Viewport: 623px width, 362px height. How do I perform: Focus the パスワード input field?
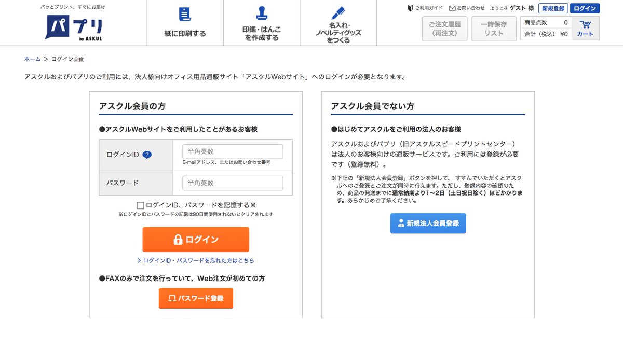233,183
